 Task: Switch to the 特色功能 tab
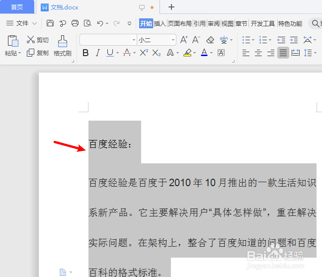click(290, 24)
